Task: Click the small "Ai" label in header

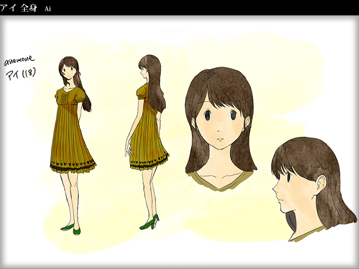Action: pyautogui.click(x=48, y=9)
